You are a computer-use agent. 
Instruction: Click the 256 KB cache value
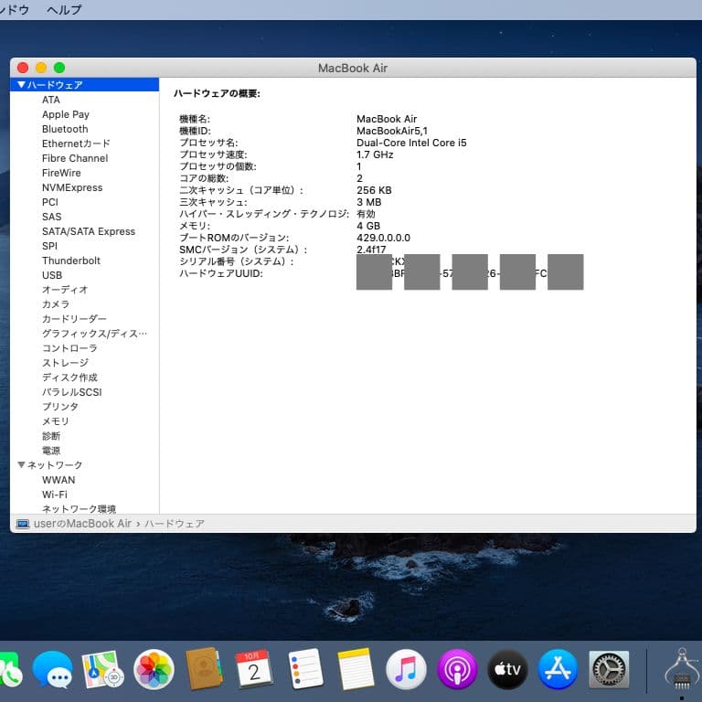tap(374, 190)
